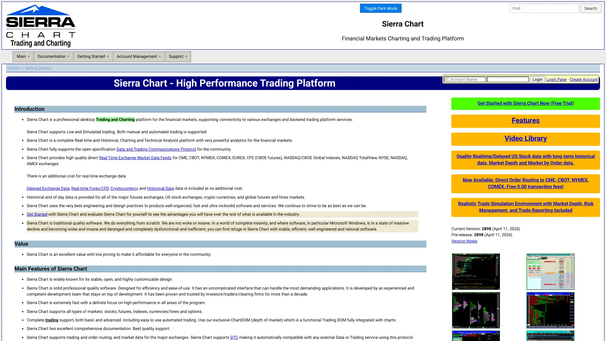Screen dimensions: 606x341
Task: Open the Real-time Forex/CFD link
Action: pyautogui.click(x=90, y=188)
